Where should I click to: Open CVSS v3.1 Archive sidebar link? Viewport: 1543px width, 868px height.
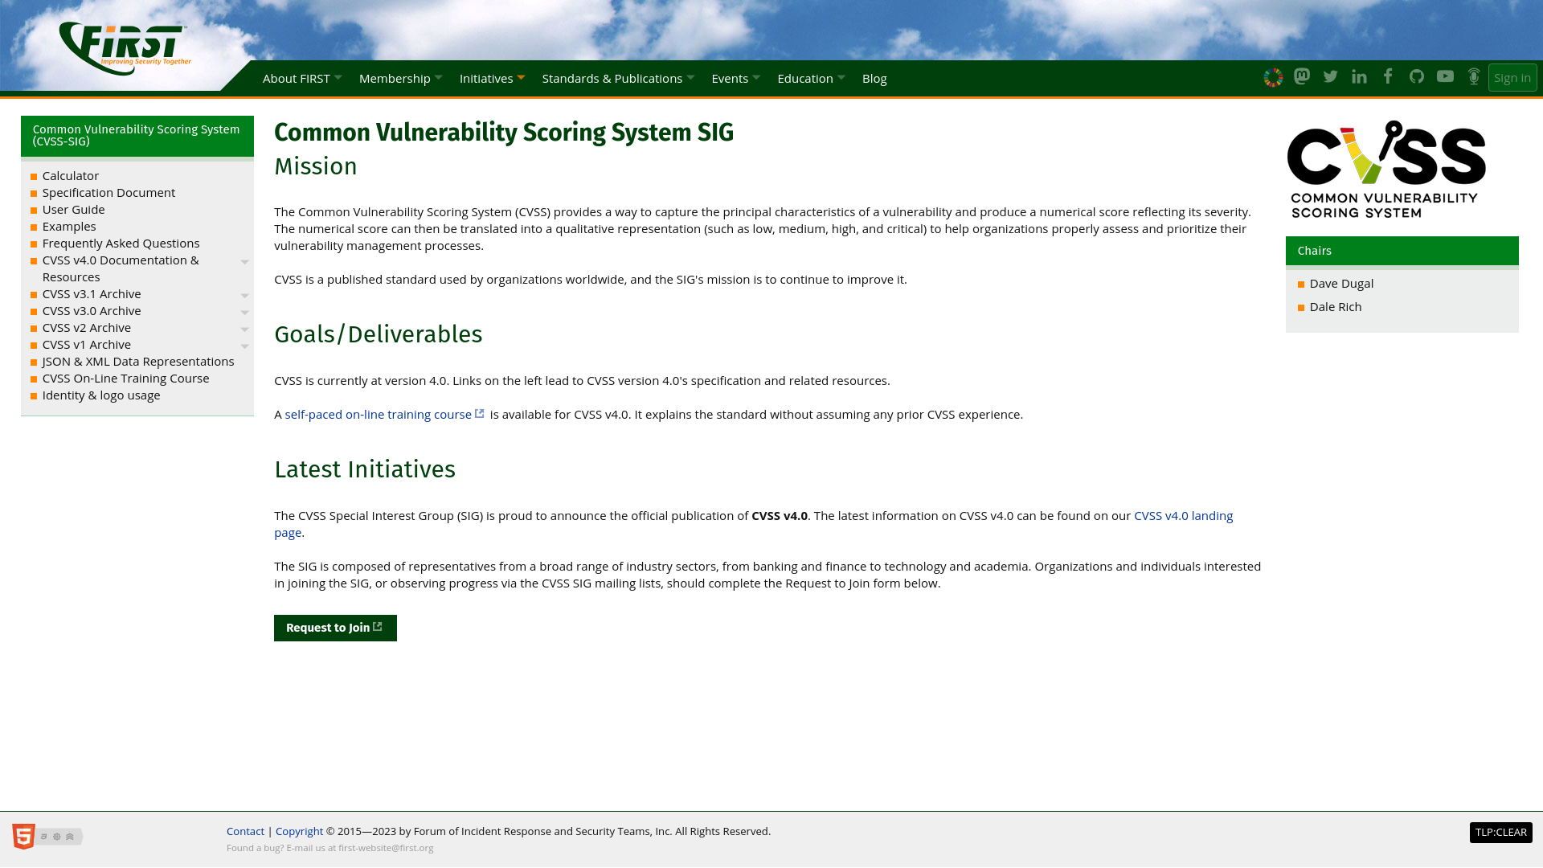pos(92,293)
